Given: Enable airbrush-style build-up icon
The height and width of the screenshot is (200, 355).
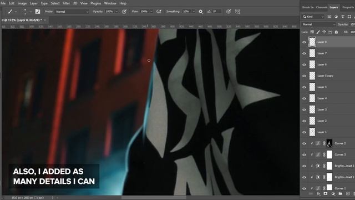Looking at the screenshot, I should click(x=159, y=12).
